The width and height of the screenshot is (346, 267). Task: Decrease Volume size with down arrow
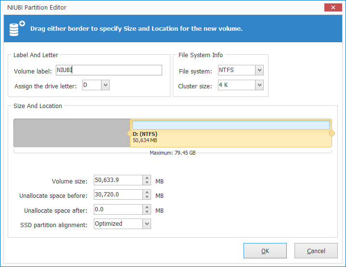(147, 182)
